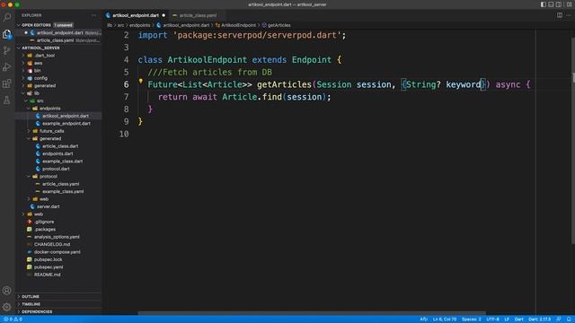
Task: Open Customize Layout icon in title bar
Action: tap(569, 4)
